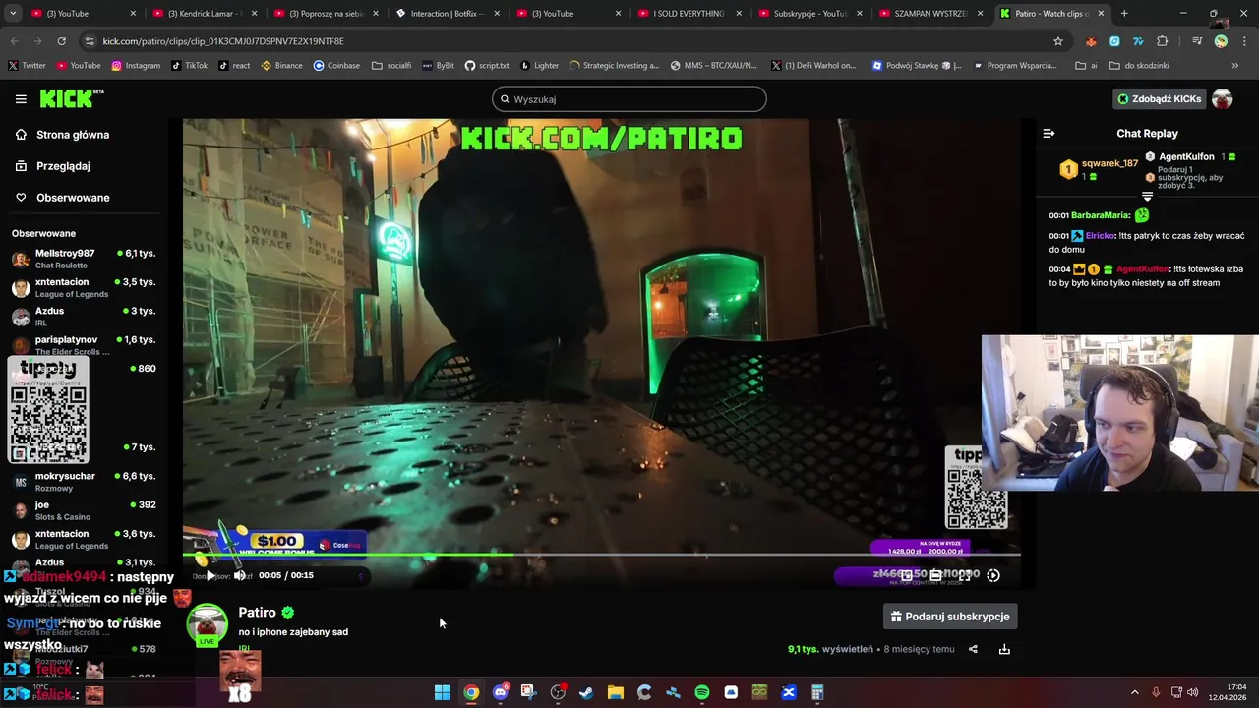Click sqwarek_187 in chat leaderboard
1259x708 pixels.
coord(1109,163)
